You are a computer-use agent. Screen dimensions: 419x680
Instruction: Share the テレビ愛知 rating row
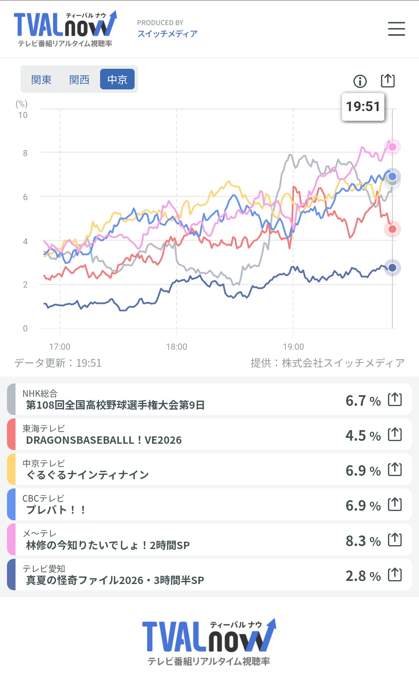[x=395, y=575]
